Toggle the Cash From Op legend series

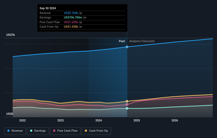pos(96,131)
